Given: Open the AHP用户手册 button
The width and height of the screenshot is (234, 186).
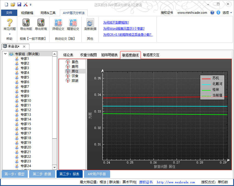Looking at the screenshot, I should 97,174.
